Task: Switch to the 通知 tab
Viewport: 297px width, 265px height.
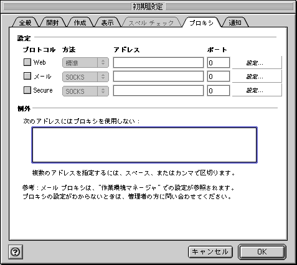Action: pyautogui.click(x=235, y=22)
